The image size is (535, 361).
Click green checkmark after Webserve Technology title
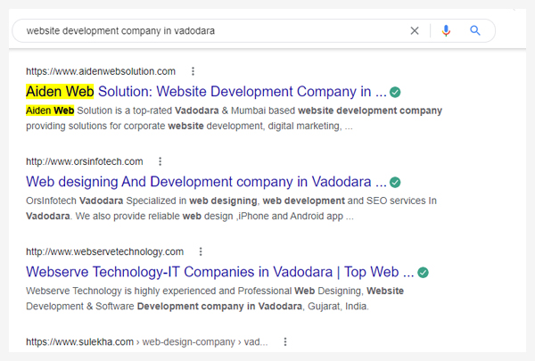pos(423,272)
